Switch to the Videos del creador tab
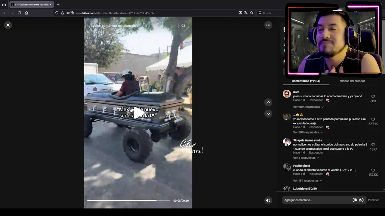Viewport: 385px width, 216px height. pyautogui.click(x=353, y=81)
